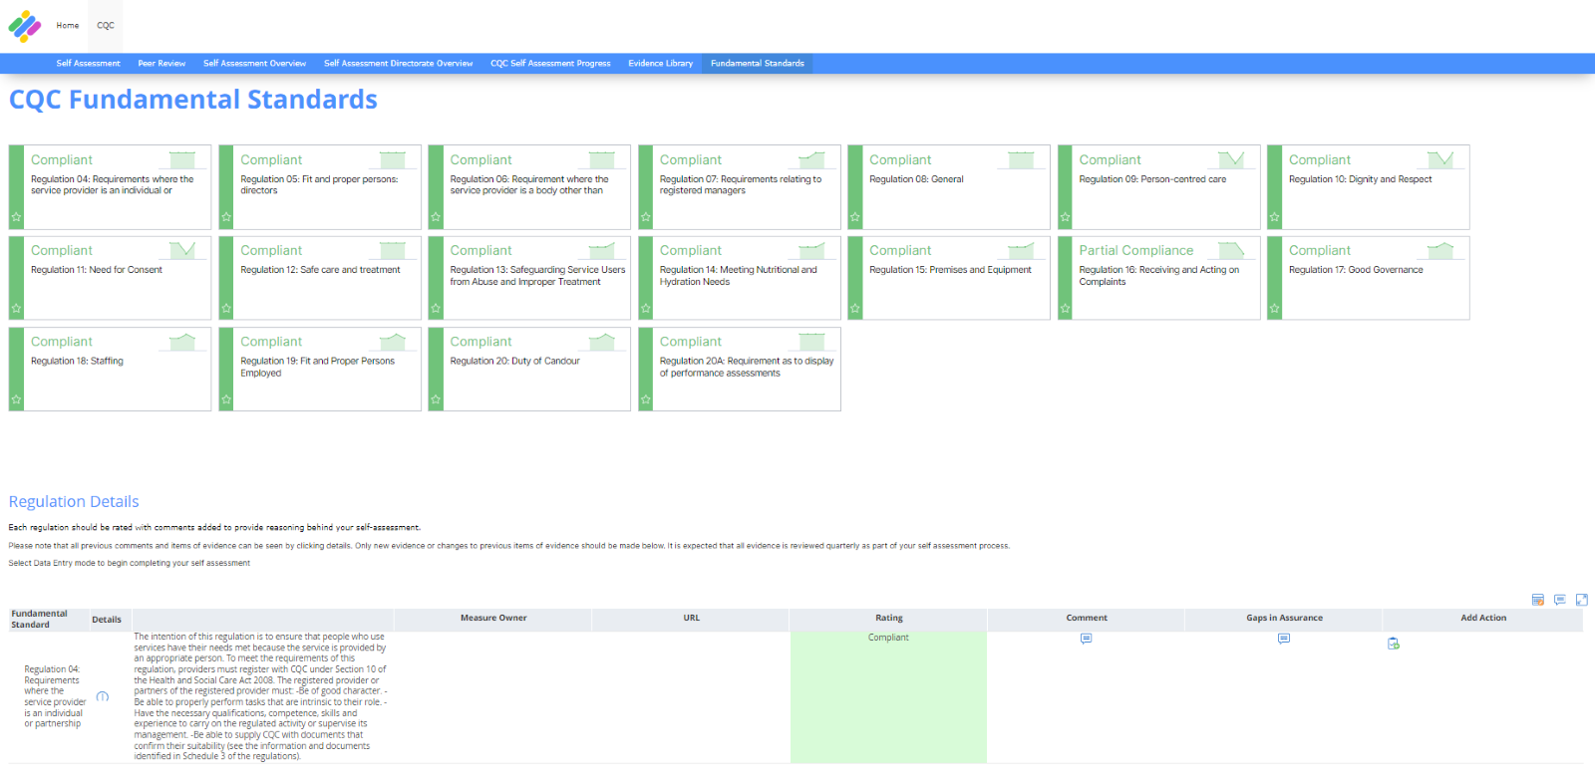Open the comments icon above table toolbar
The width and height of the screenshot is (1595, 781).
click(1559, 600)
